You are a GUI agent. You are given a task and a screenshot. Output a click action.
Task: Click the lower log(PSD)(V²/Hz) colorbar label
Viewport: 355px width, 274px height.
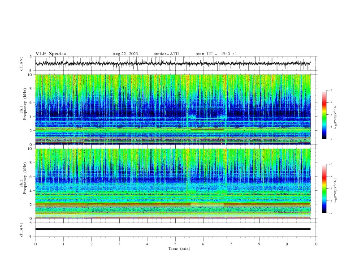(x=336, y=190)
